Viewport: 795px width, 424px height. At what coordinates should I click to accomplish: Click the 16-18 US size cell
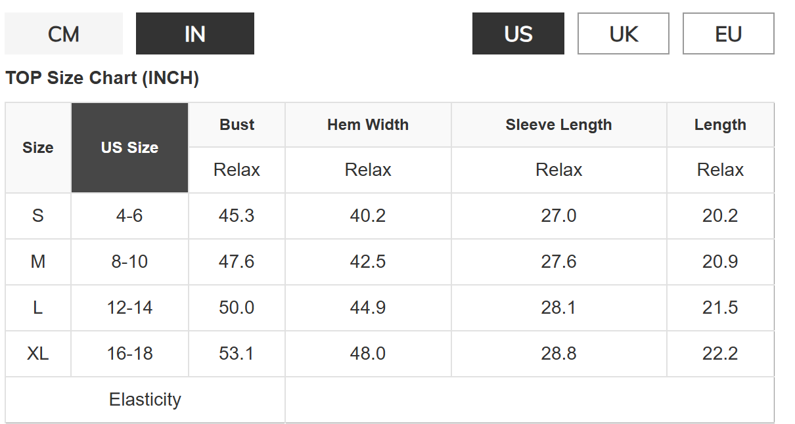click(x=129, y=354)
